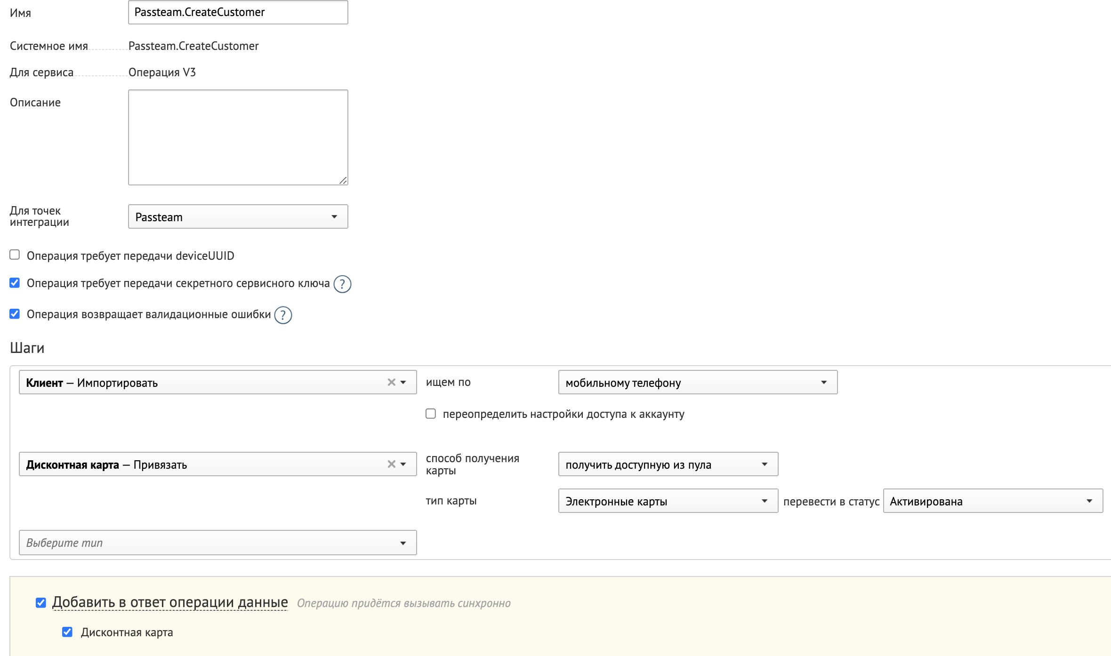Uncheck 'Операция требует передачи секретного сервисного ключа'
The width and height of the screenshot is (1111, 656).
tap(15, 282)
